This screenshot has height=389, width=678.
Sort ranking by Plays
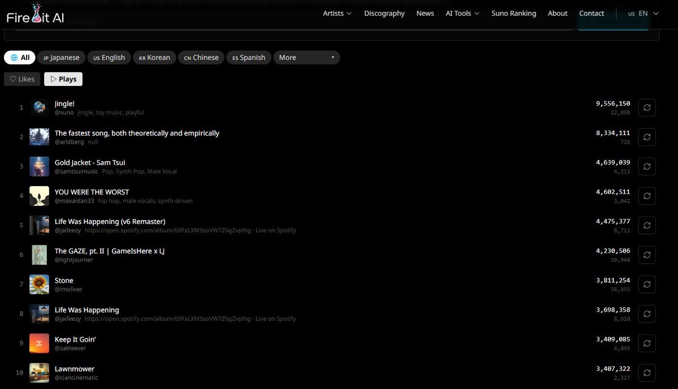(x=63, y=79)
